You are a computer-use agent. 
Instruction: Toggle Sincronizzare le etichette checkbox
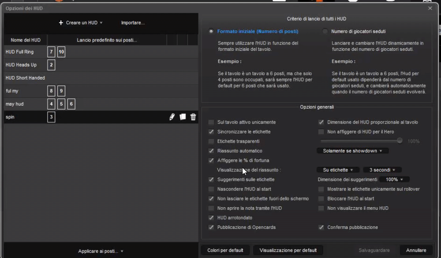211,132
